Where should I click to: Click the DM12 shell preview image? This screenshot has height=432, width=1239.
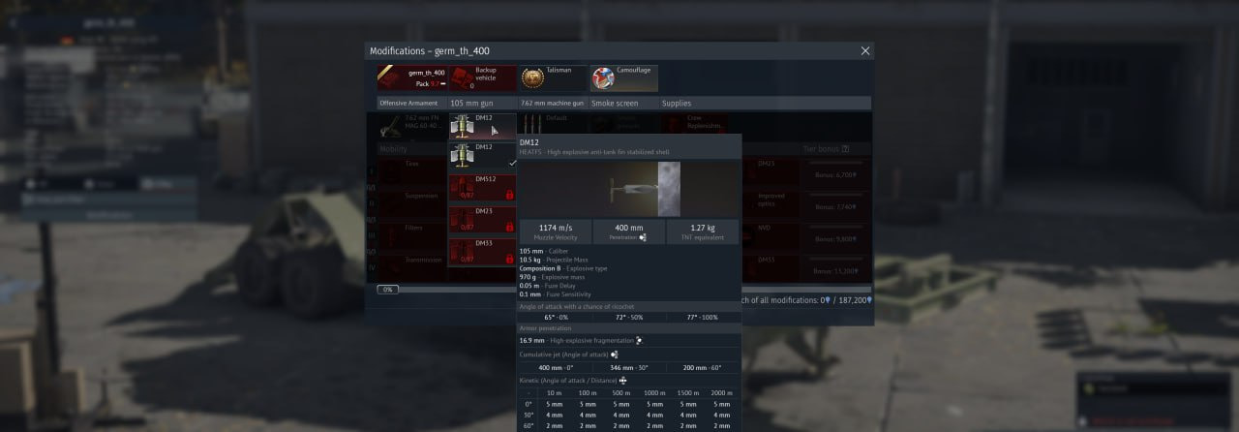click(x=629, y=189)
